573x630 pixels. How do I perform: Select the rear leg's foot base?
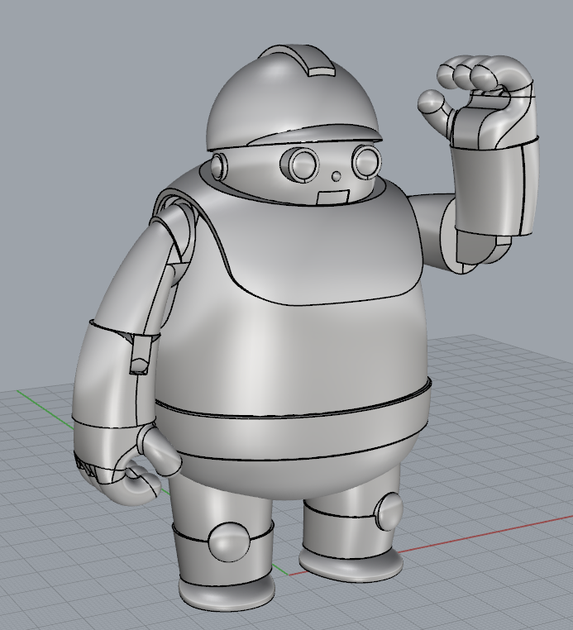click(x=351, y=566)
